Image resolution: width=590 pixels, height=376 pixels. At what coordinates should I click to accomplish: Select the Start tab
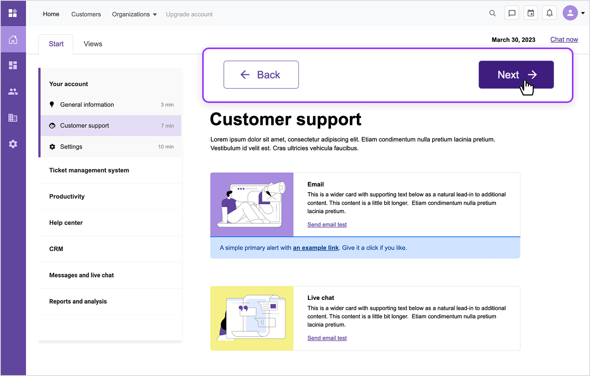click(x=56, y=44)
